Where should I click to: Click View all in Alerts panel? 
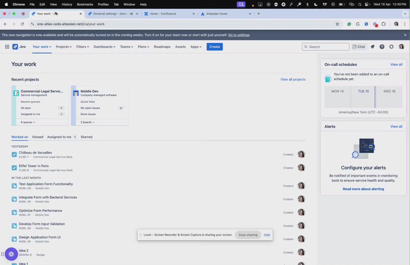(x=396, y=126)
